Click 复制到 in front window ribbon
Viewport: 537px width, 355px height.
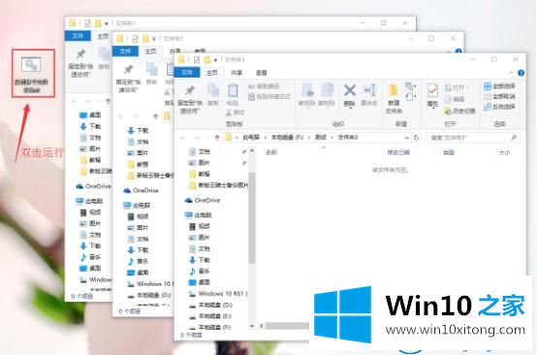[327, 95]
